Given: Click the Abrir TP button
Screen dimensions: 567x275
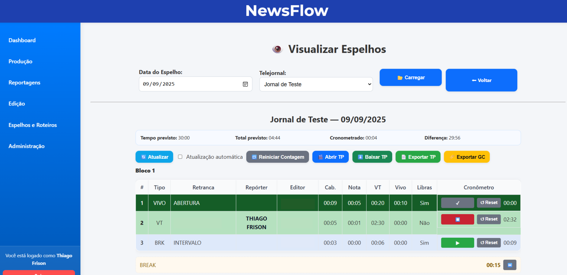Looking at the screenshot, I should pos(330,157).
